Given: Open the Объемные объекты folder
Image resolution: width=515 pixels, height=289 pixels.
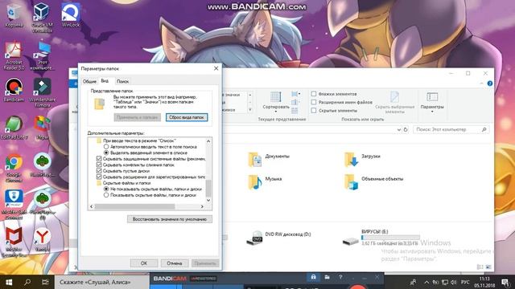Looking at the screenshot, I should (373, 182).
